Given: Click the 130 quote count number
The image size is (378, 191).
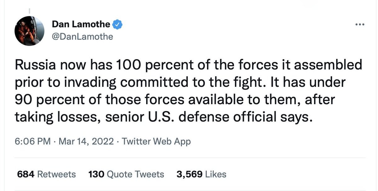Looking at the screenshot, I should point(96,174).
